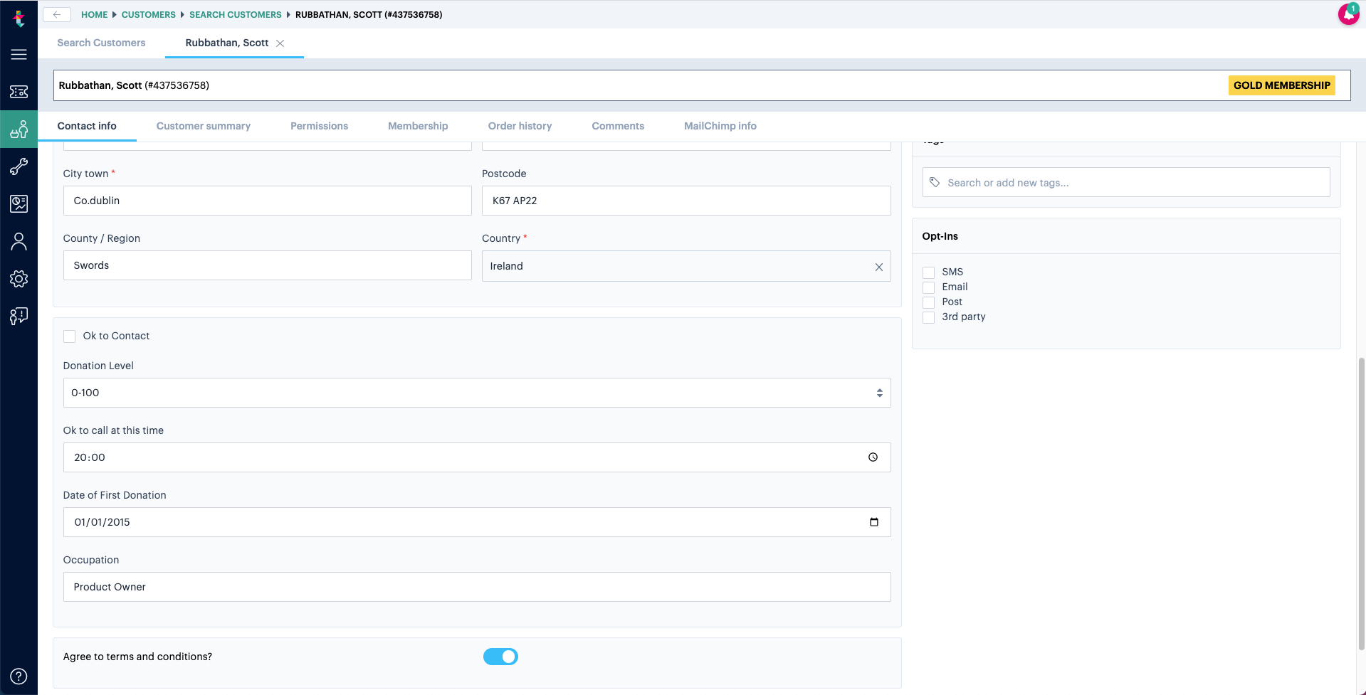This screenshot has height=695, width=1366.
Task: Click the customer name header Rubbathan, Scott (#437536758)
Action: pyautogui.click(x=134, y=85)
